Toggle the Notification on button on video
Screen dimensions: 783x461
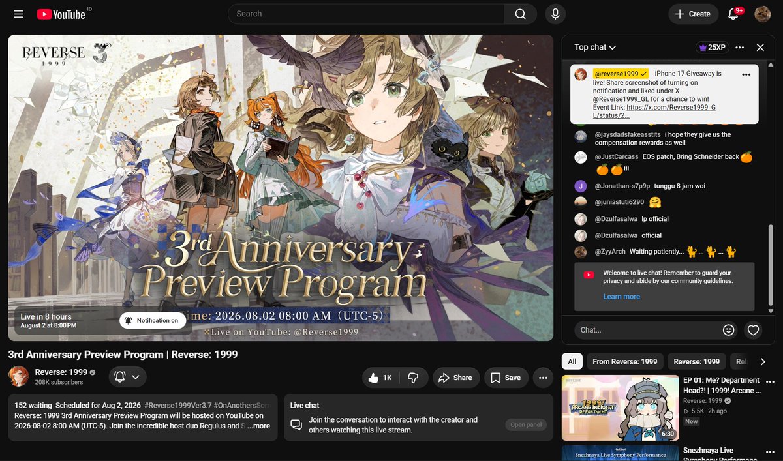[153, 320]
